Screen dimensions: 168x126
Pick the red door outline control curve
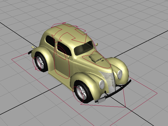pyautogui.click(x=61, y=62)
